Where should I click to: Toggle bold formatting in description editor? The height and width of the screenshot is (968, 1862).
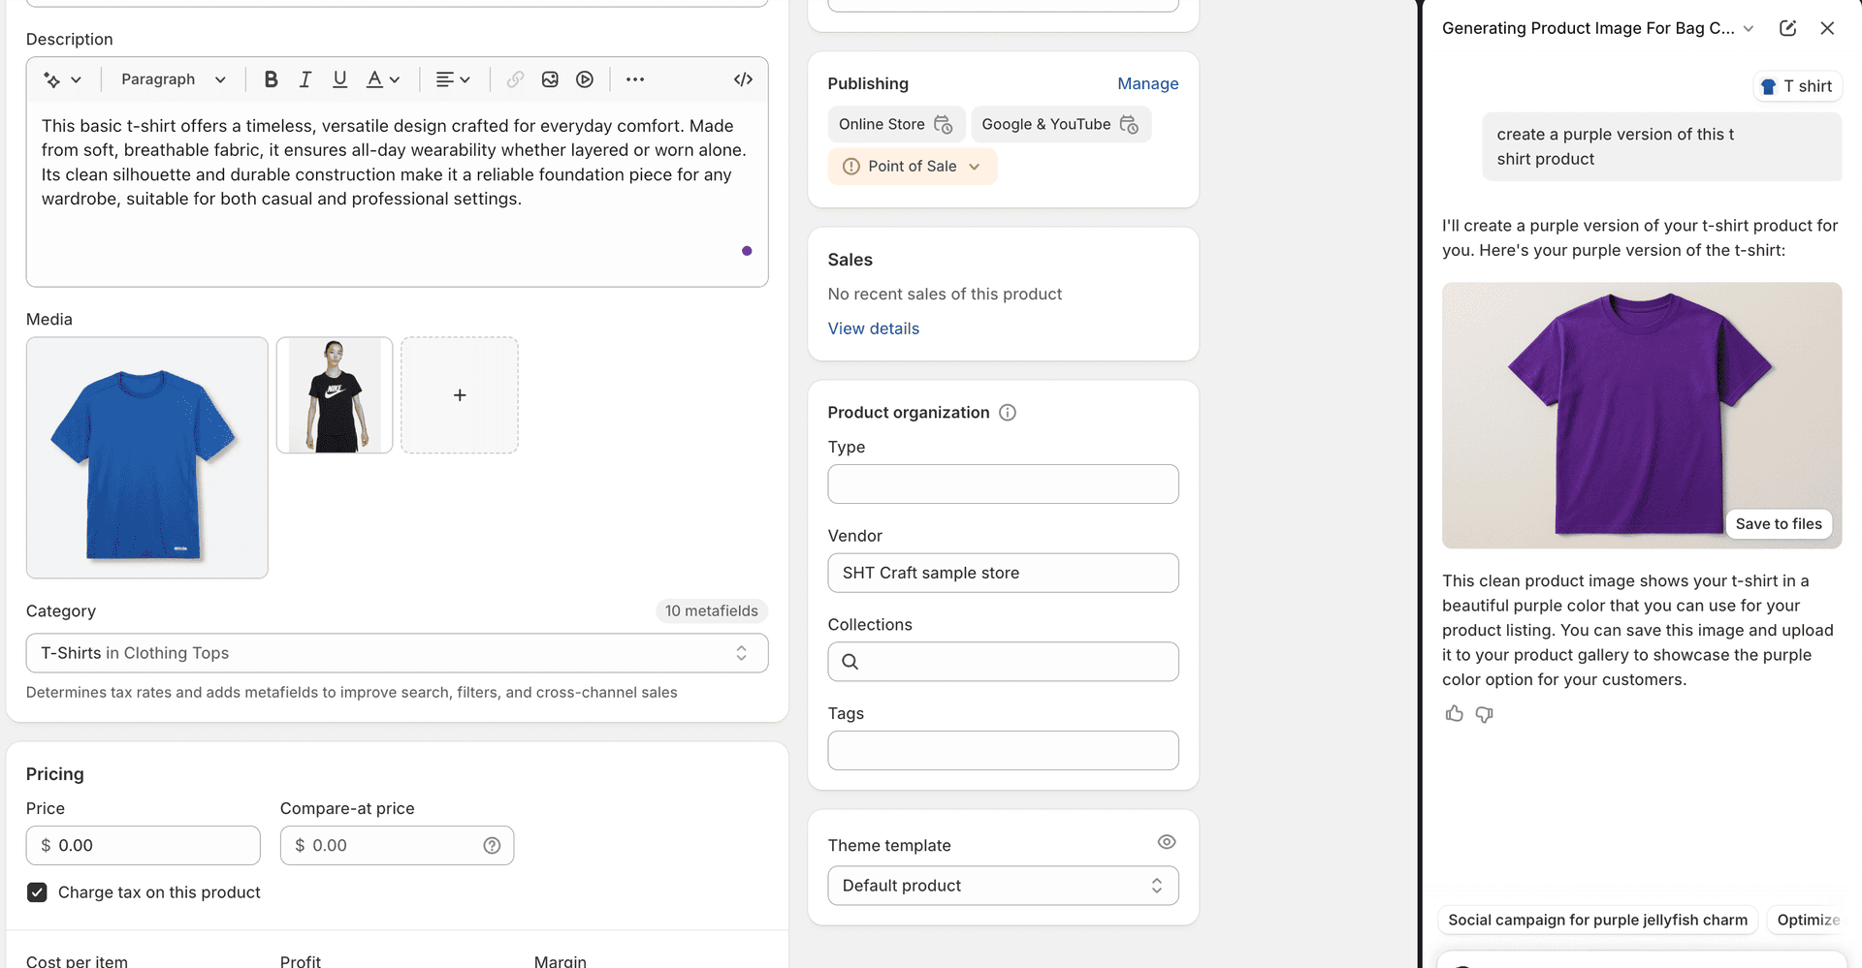click(271, 79)
